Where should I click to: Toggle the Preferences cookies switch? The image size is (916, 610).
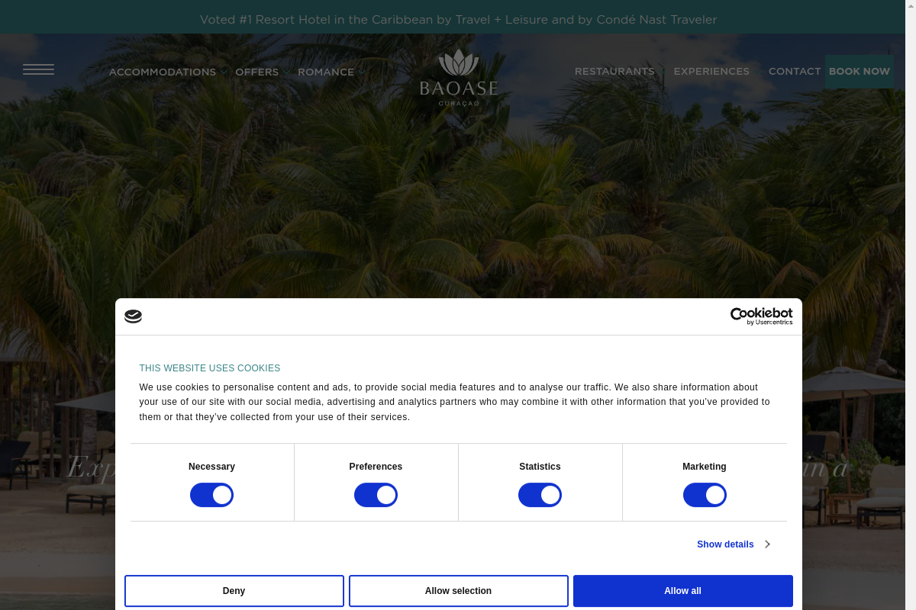coord(376,495)
